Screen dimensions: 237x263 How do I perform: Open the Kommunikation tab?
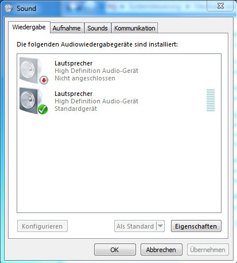click(x=135, y=28)
